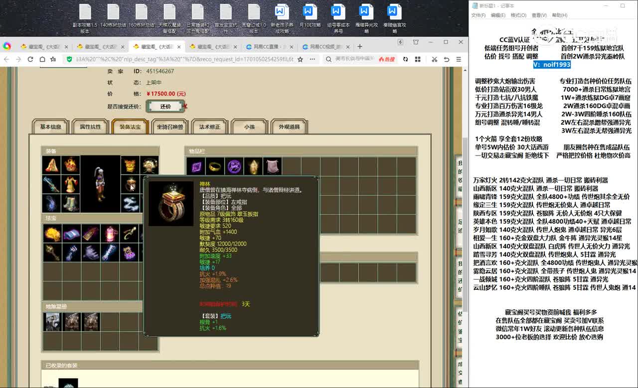Image resolution: width=638 pixels, height=388 pixels.
Task: Click the purple round emblem inventory item
Action: pyautogui.click(x=234, y=166)
